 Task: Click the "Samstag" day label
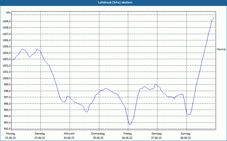point(157,134)
